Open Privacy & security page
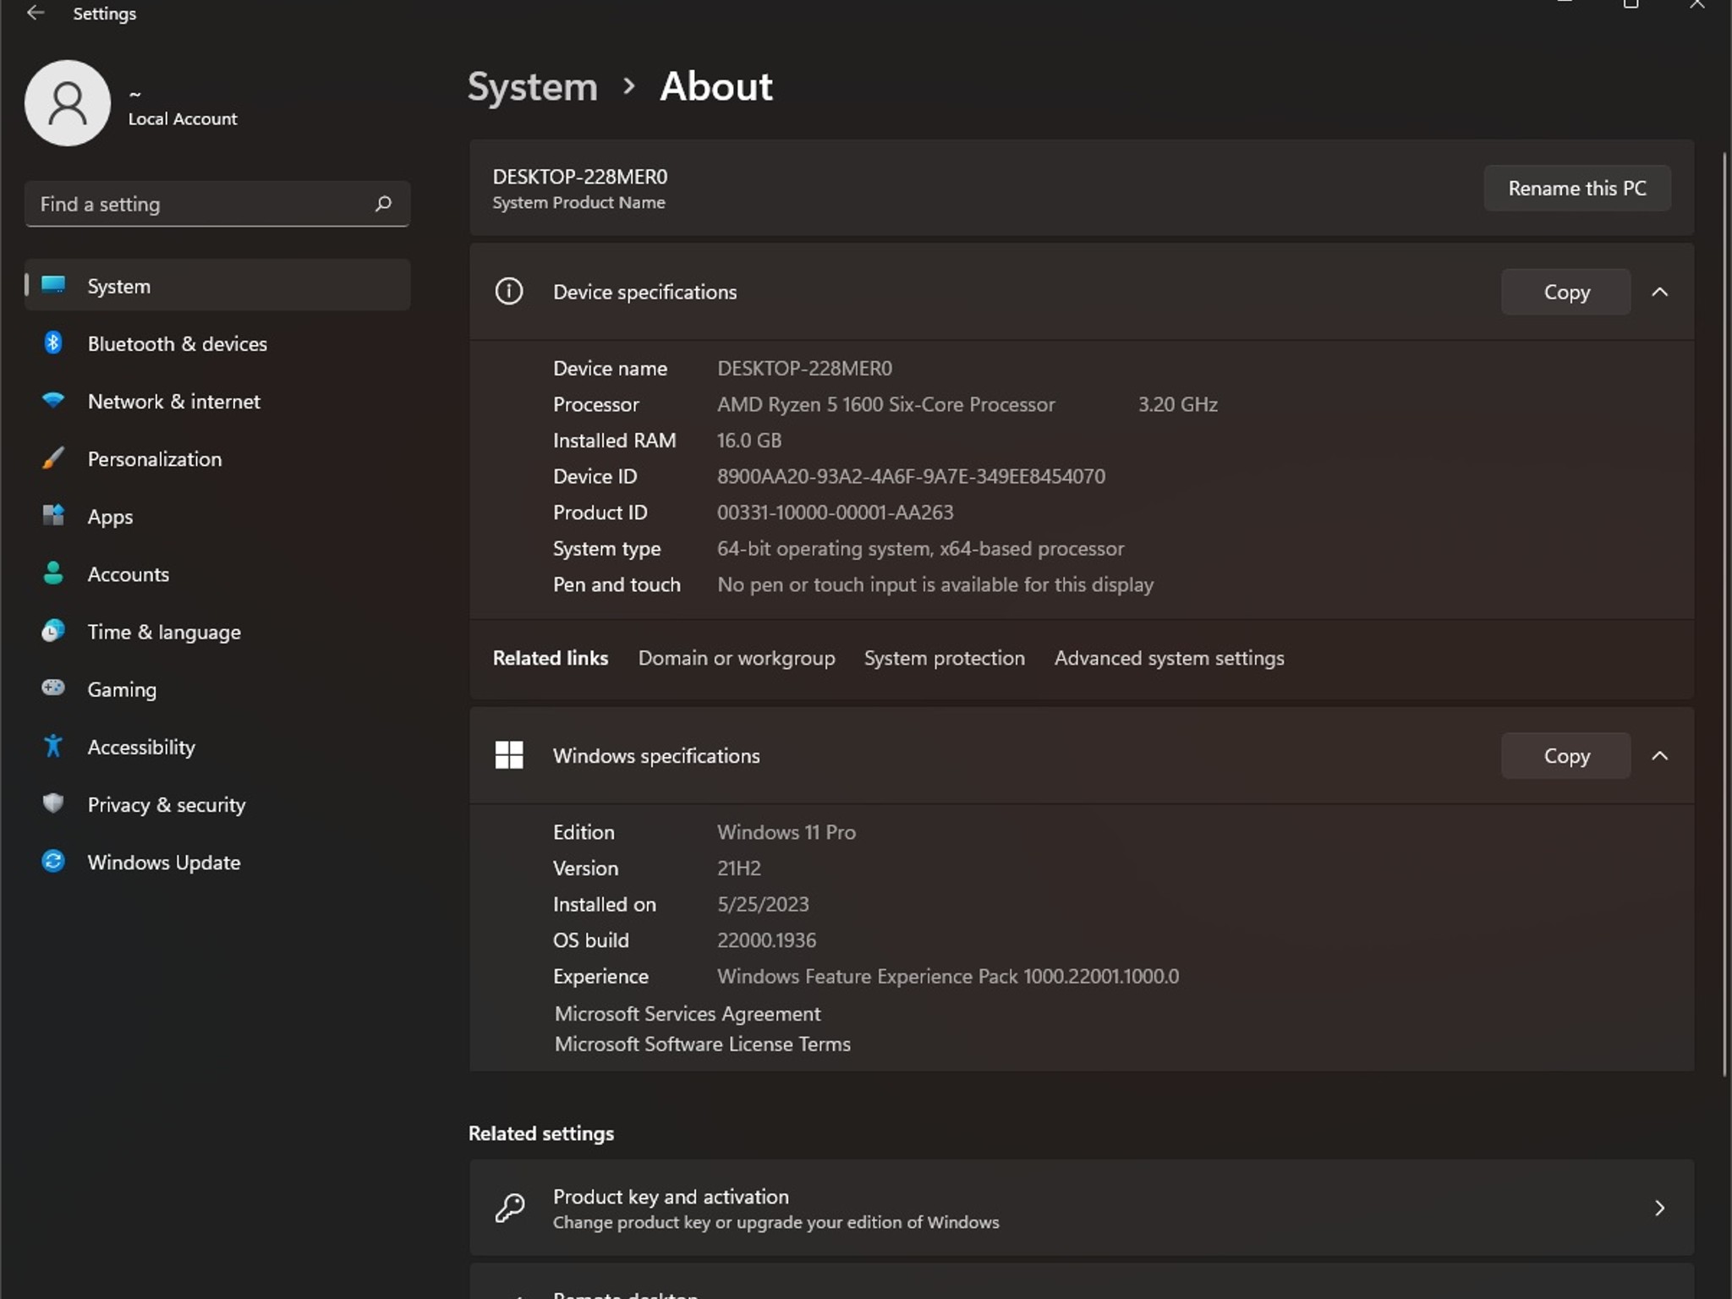 (217, 804)
